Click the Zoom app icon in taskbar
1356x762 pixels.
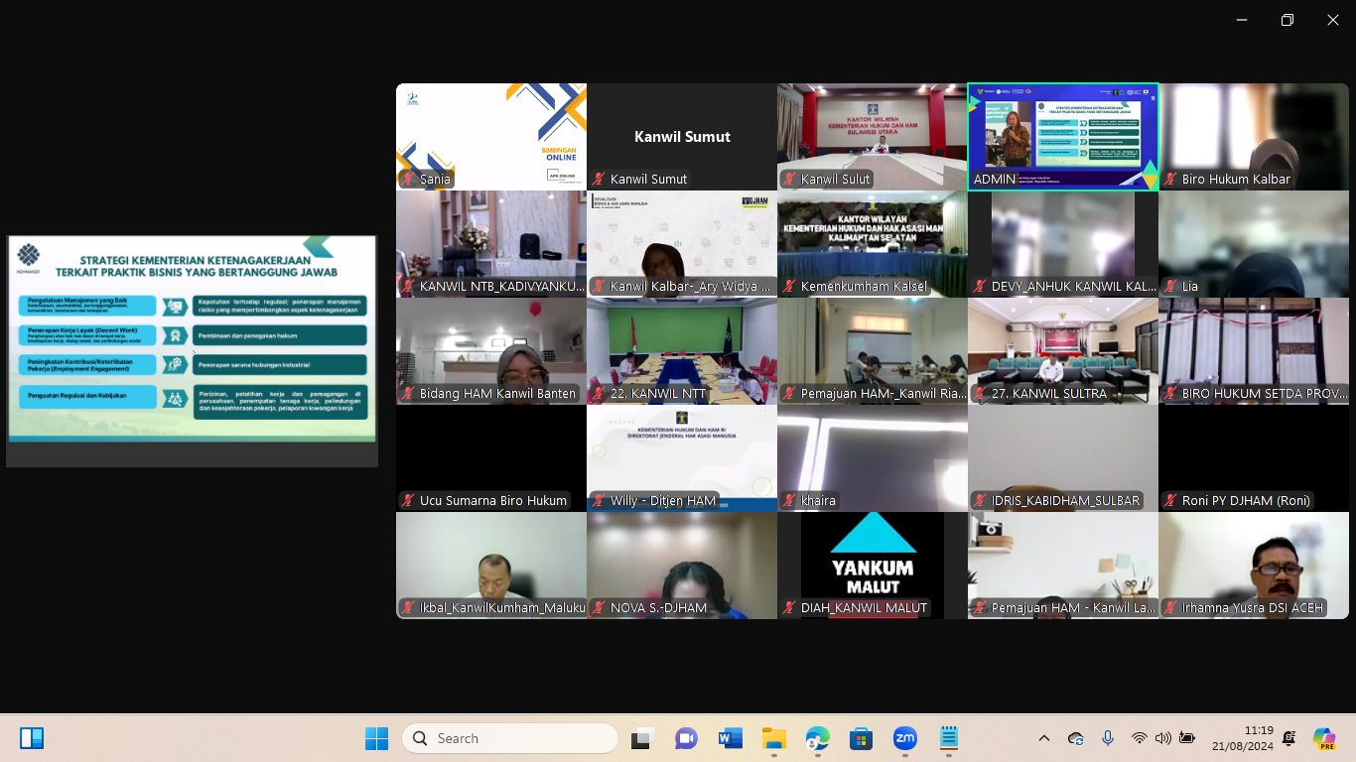click(x=904, y=738)
